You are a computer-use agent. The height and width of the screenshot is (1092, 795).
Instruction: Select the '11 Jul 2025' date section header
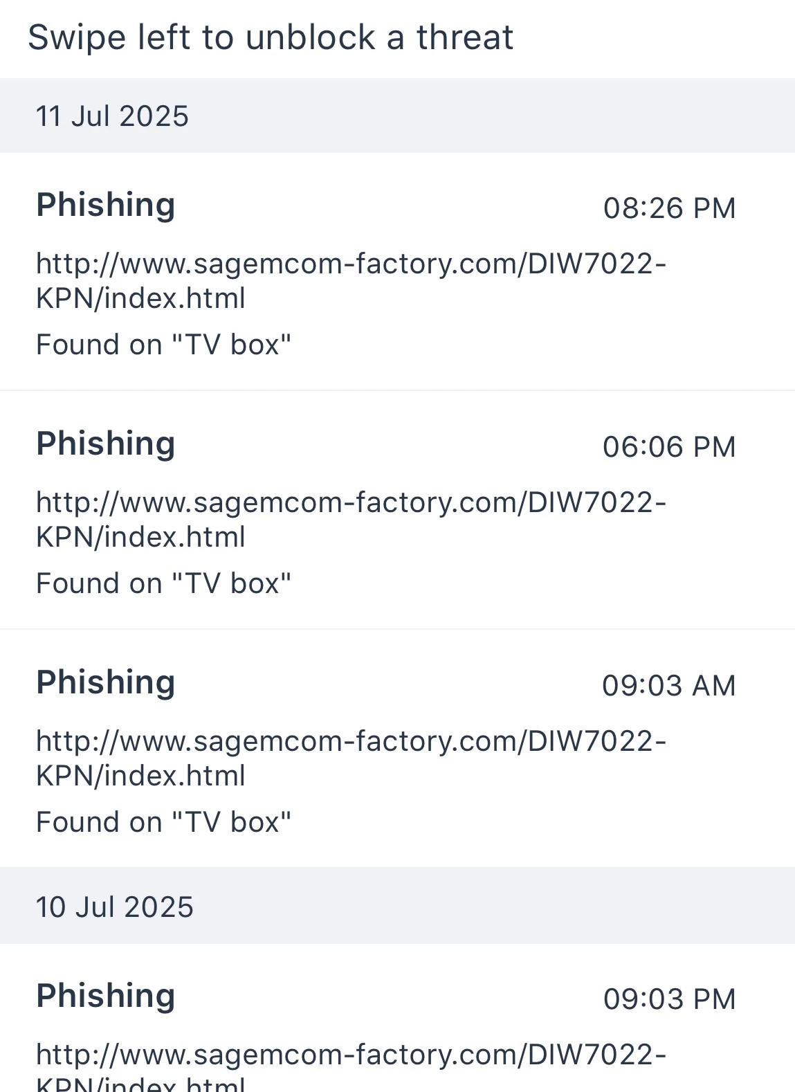(112, 116)
